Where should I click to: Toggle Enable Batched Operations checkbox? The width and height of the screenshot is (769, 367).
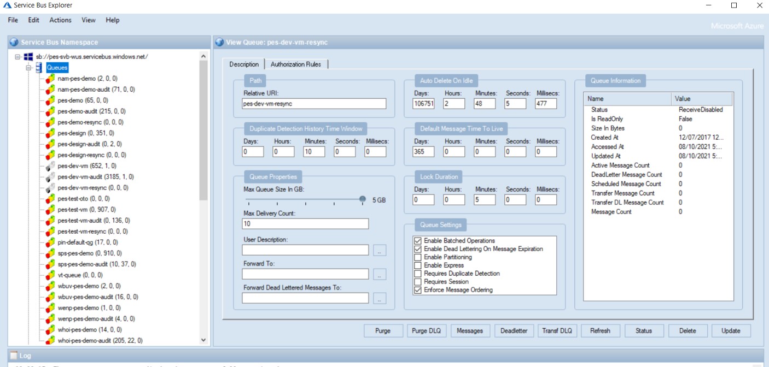tap(418, 241)
